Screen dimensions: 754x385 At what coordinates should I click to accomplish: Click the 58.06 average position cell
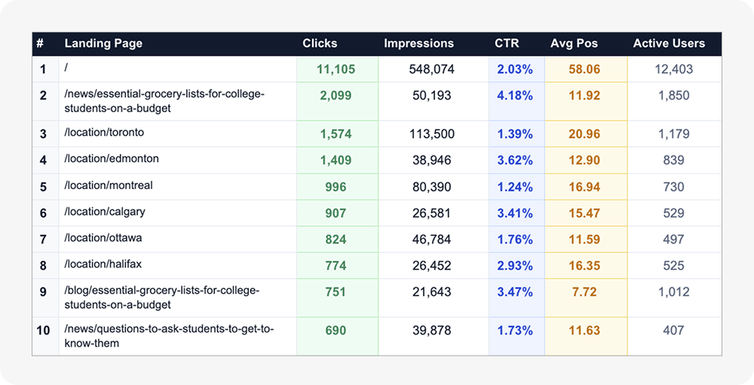pos(585,69)
